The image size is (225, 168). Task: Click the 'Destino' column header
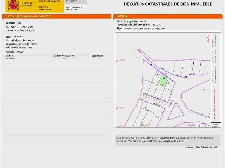pyautogui.click(x=9, y=56)
